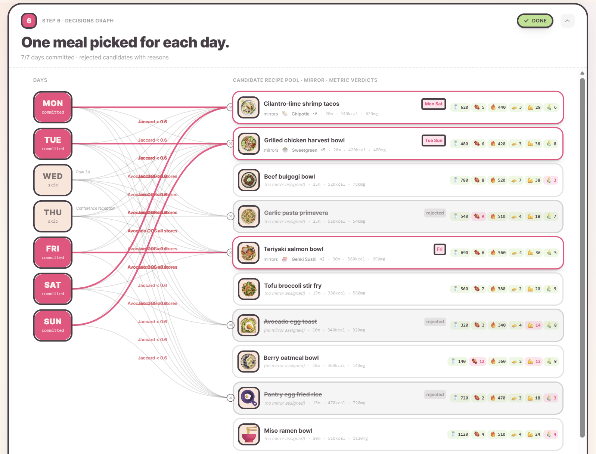This screenshot has width=596, height=454.
Task: Click the x connector on Avocado egg toast
Action: (230, 325)
